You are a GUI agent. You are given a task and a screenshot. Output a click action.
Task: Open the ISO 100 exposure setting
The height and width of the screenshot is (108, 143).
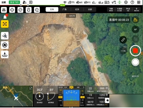coord(111,9)
